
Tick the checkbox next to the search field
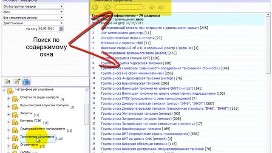tap(144, 7)
